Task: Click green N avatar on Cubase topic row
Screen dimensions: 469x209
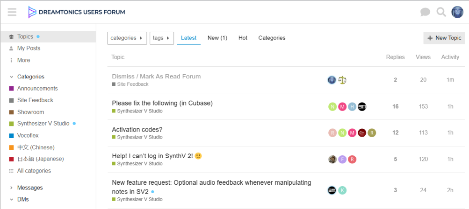Action: click(332, 106)
